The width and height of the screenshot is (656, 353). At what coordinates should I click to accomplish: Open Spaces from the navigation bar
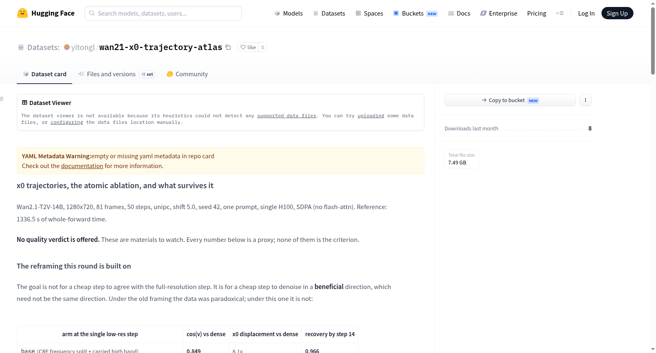[369, 13]
